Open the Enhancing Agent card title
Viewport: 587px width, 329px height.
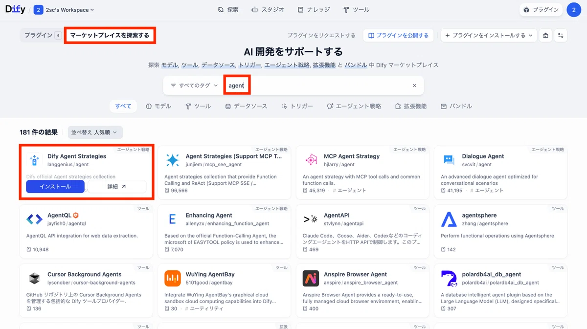[x=209, y=215]
